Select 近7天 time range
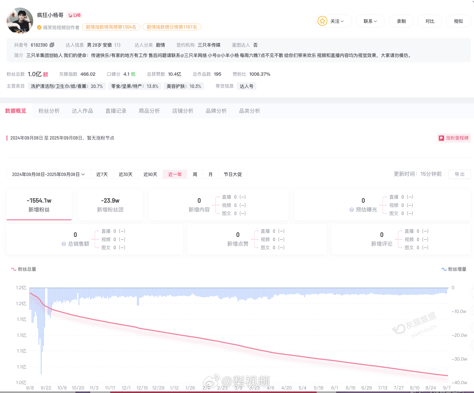This screenshot has width=474, height=393. coord(102,174)
